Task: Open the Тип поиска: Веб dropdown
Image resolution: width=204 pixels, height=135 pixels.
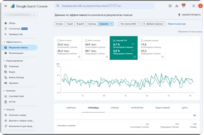Action: [130, 24]
